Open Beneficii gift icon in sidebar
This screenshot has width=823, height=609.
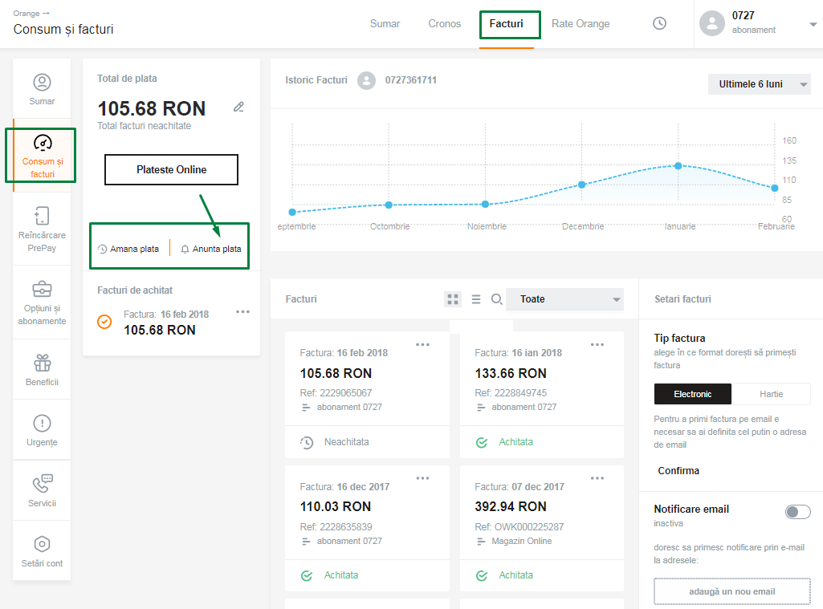coord(42,369)
